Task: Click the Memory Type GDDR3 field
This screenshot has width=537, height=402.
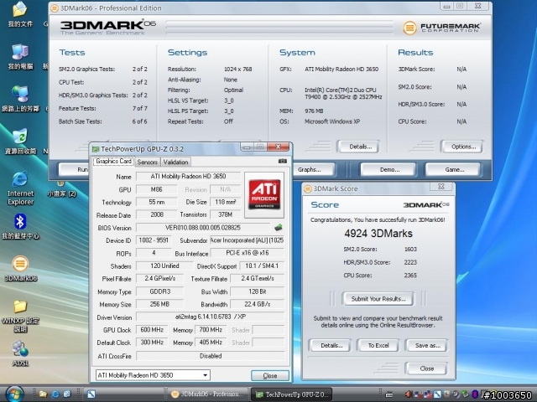Action: [159, 291]
